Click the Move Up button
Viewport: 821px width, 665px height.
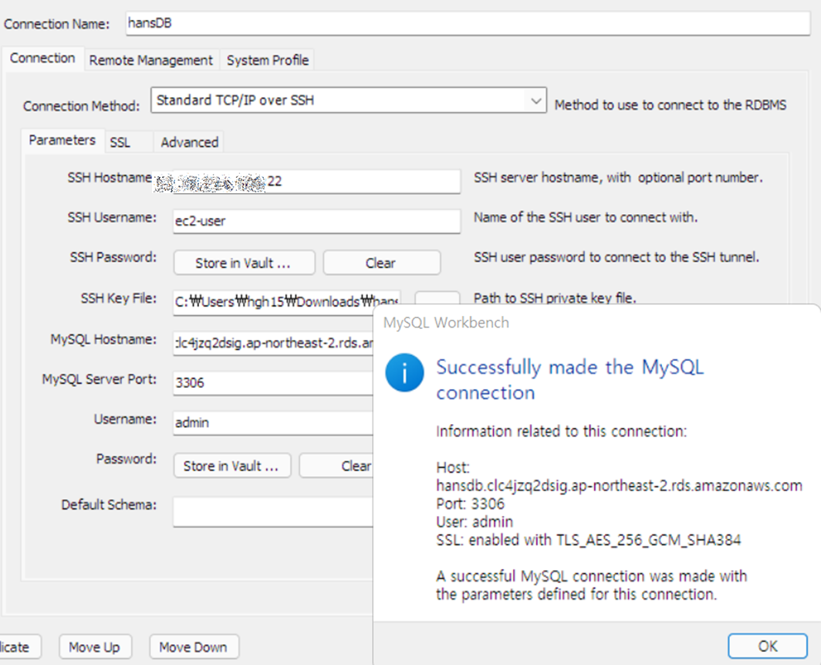tap(96, 646)
